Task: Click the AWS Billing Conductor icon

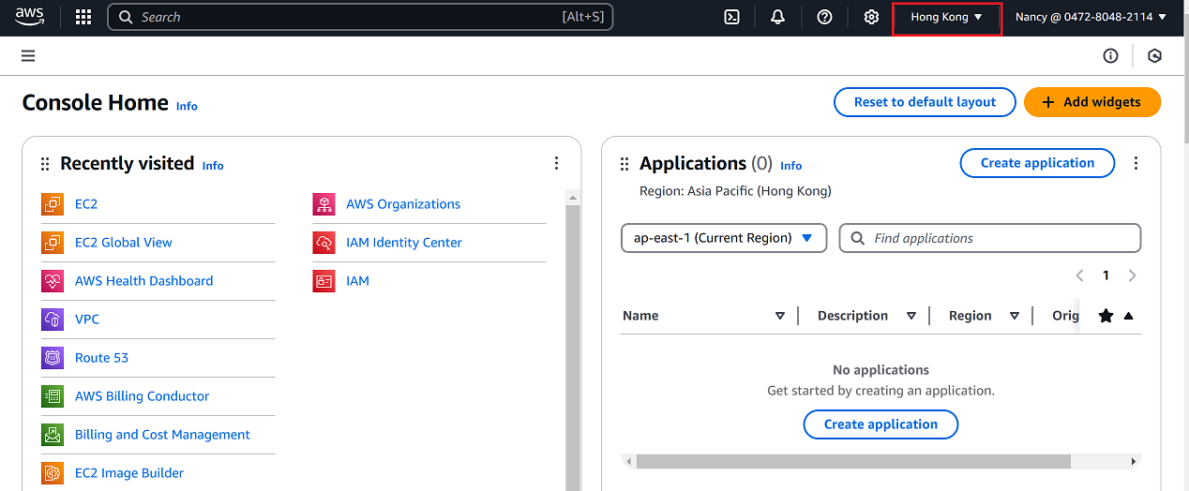Action: click(53, 396)
